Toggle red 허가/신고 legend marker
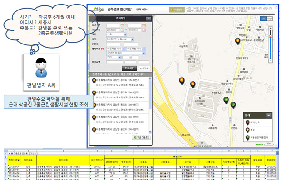Viewport: 292px width, 180px height. tap(247, 122)
